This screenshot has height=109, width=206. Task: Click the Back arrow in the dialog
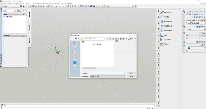[x=107, y=39]
